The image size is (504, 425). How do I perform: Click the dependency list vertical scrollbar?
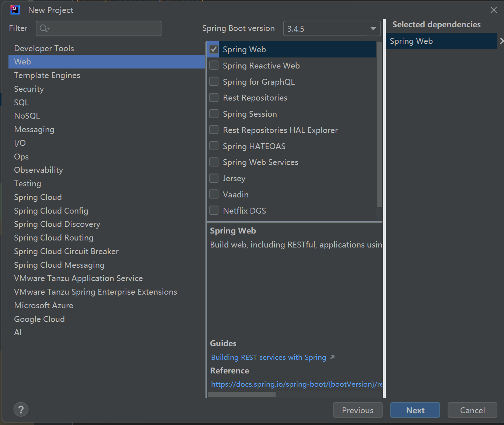point(379,124)
